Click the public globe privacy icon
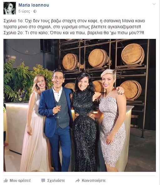 (35, 11)
